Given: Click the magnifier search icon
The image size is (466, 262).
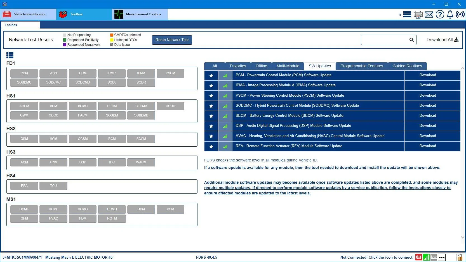Looking at the screenshot, I should [x=411, y=40].
